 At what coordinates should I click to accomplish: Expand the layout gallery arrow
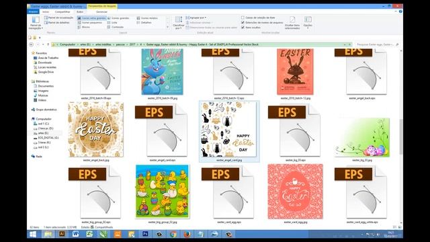point(167,27)
